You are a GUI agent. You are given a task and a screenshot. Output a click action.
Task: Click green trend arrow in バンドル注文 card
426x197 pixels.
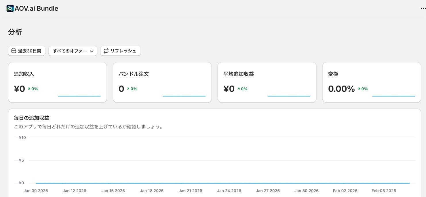[x=128, y=89]
